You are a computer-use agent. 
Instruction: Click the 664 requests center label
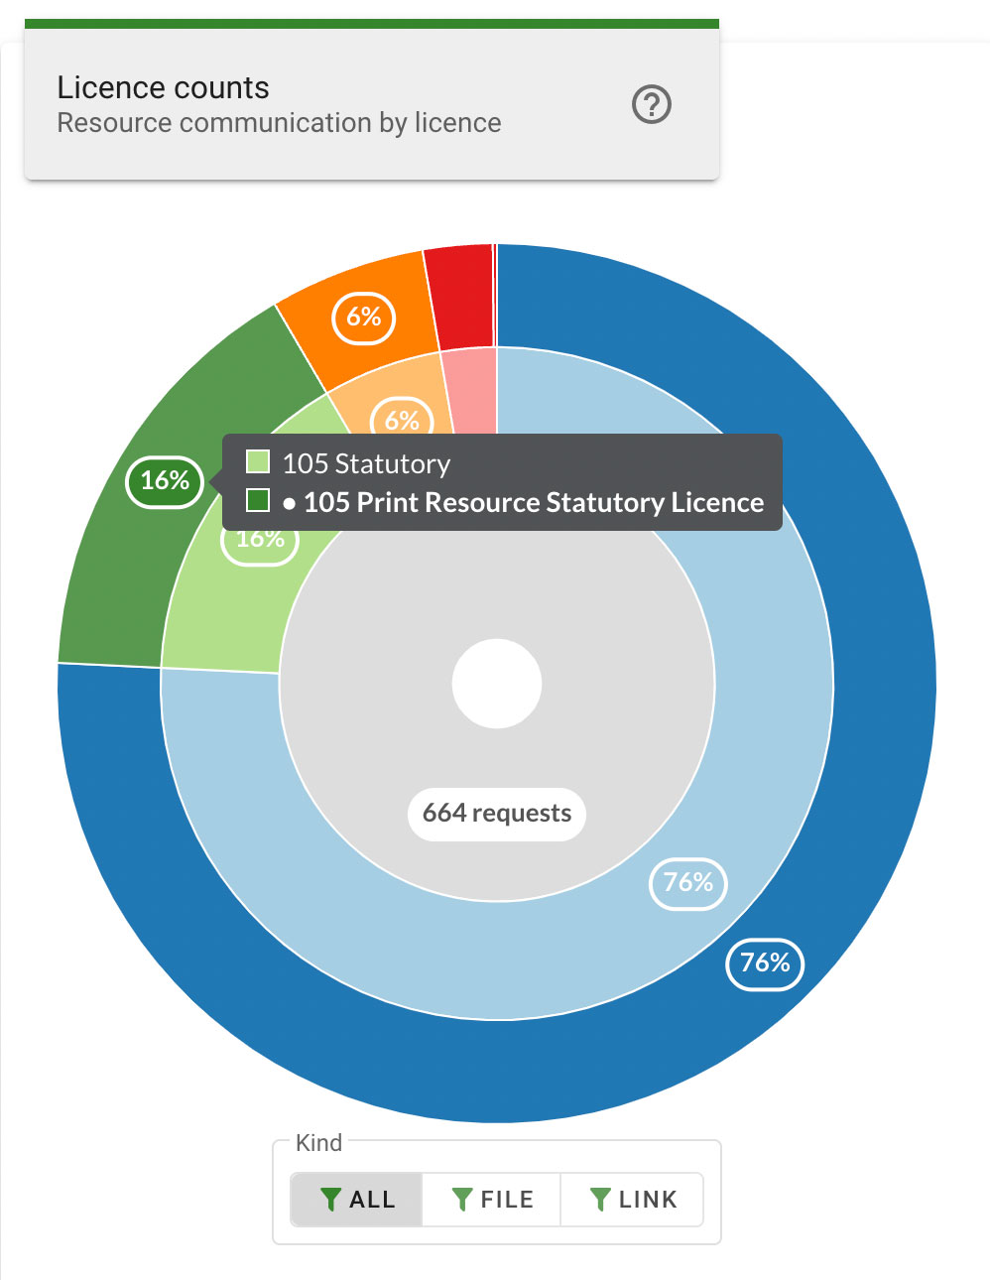[x=496, y=814]
